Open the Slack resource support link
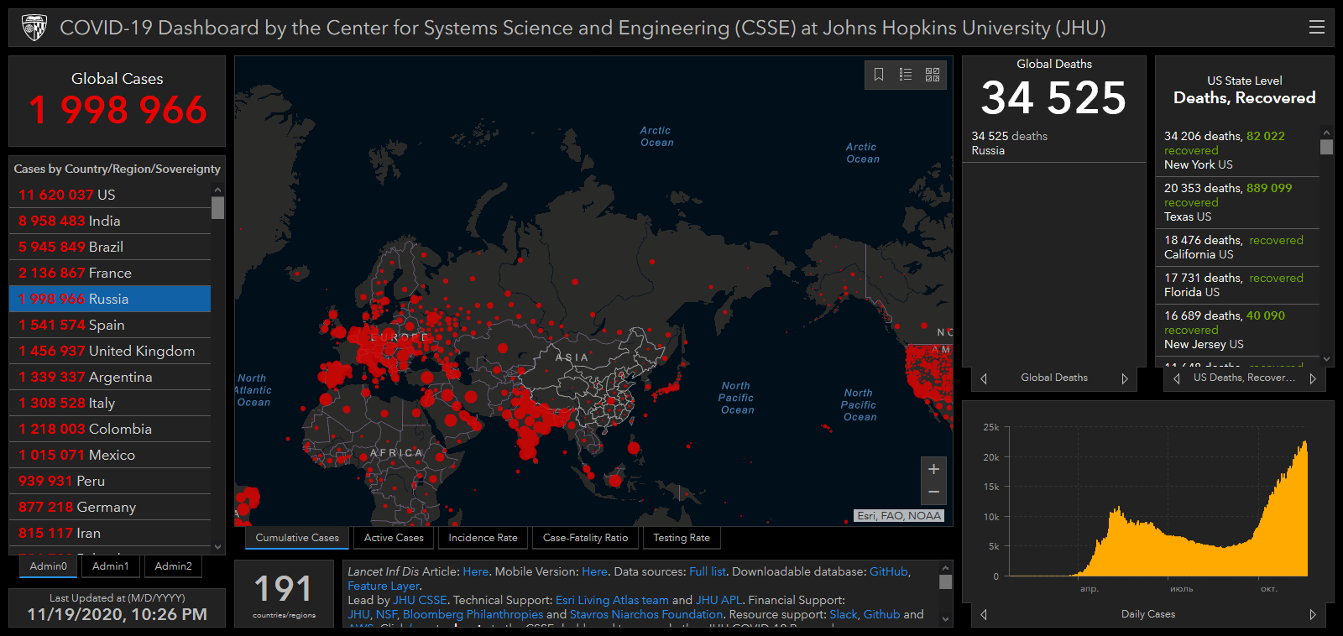 tap(844, 614)
